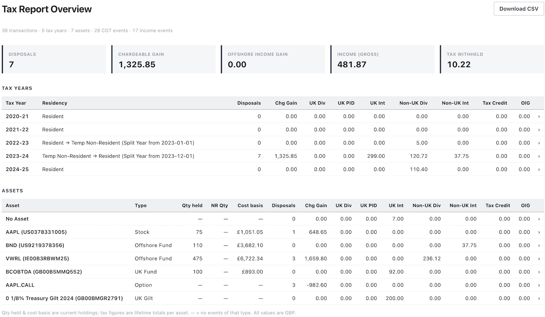Click the 475 quantity held for VWRL

198,259
